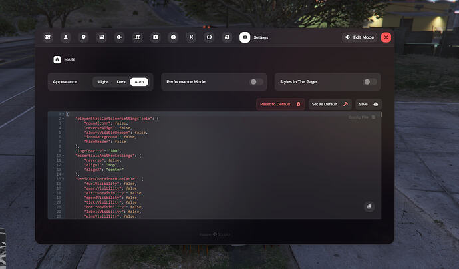Image resolution: width=459 pixels, height=269 pixels.
Task: Collapse vehiclesContainerHideTable fold at line 15
Action: click(63, 179)
